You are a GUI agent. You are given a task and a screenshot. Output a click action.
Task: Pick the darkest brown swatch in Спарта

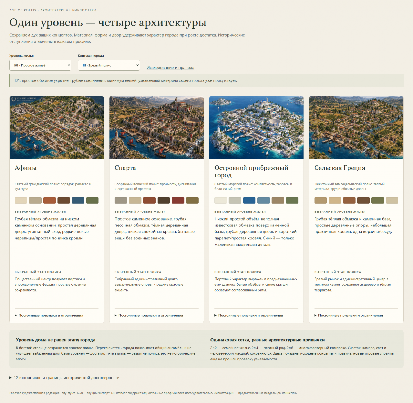point(164,200)
